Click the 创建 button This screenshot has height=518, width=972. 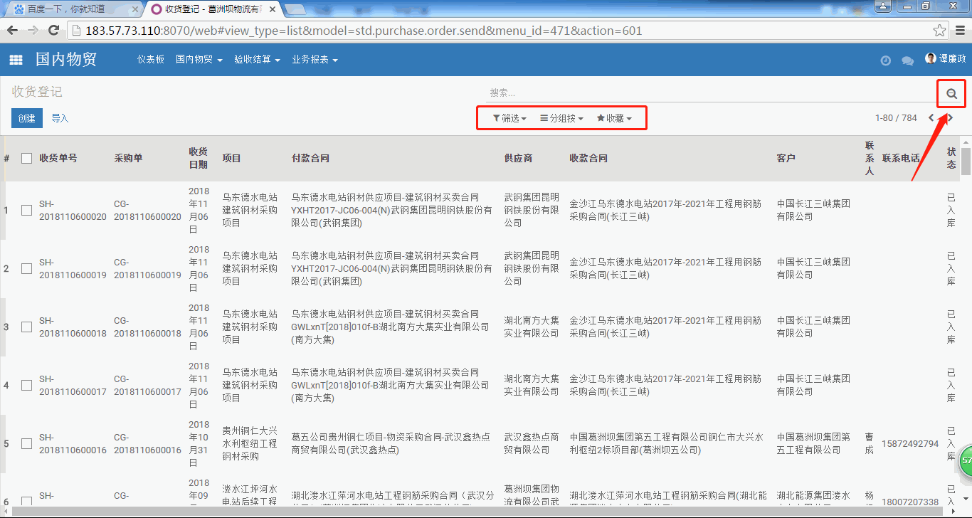coord(27,118)
